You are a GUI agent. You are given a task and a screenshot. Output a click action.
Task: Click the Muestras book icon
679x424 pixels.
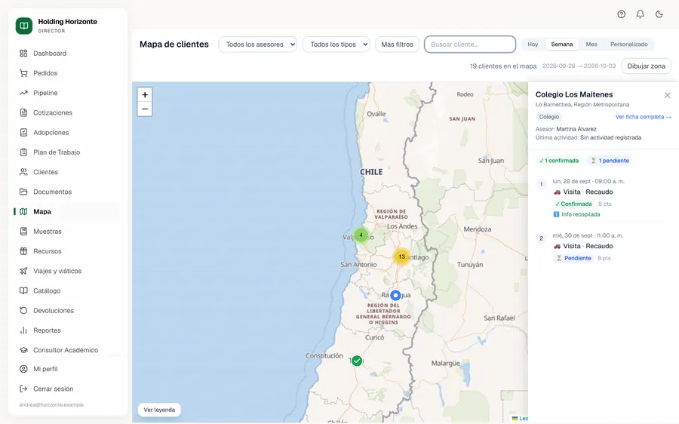coord(23,232)
